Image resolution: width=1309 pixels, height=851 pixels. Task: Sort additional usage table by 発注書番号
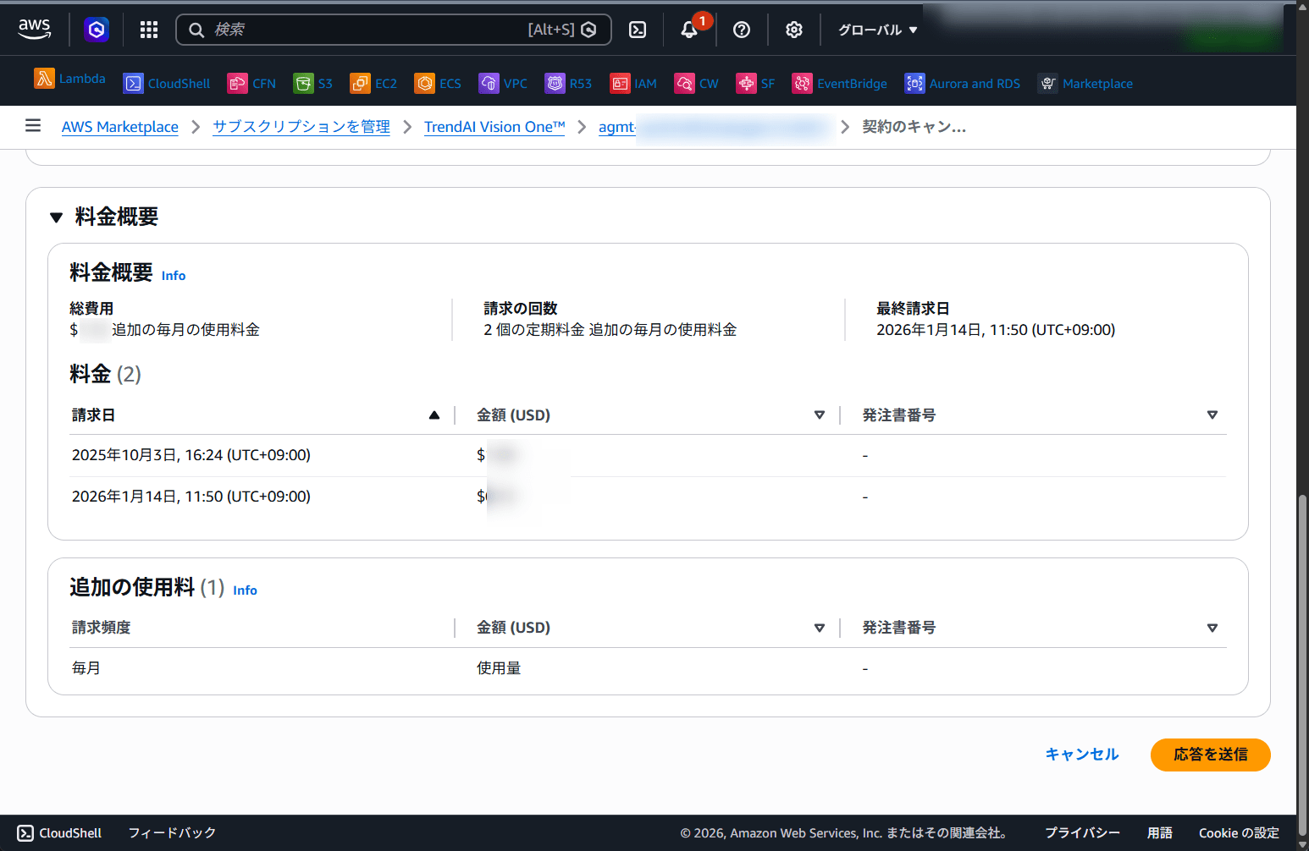[1212, 628]
